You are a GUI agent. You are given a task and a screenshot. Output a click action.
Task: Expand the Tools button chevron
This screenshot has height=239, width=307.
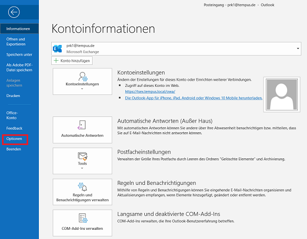[82, 168]
